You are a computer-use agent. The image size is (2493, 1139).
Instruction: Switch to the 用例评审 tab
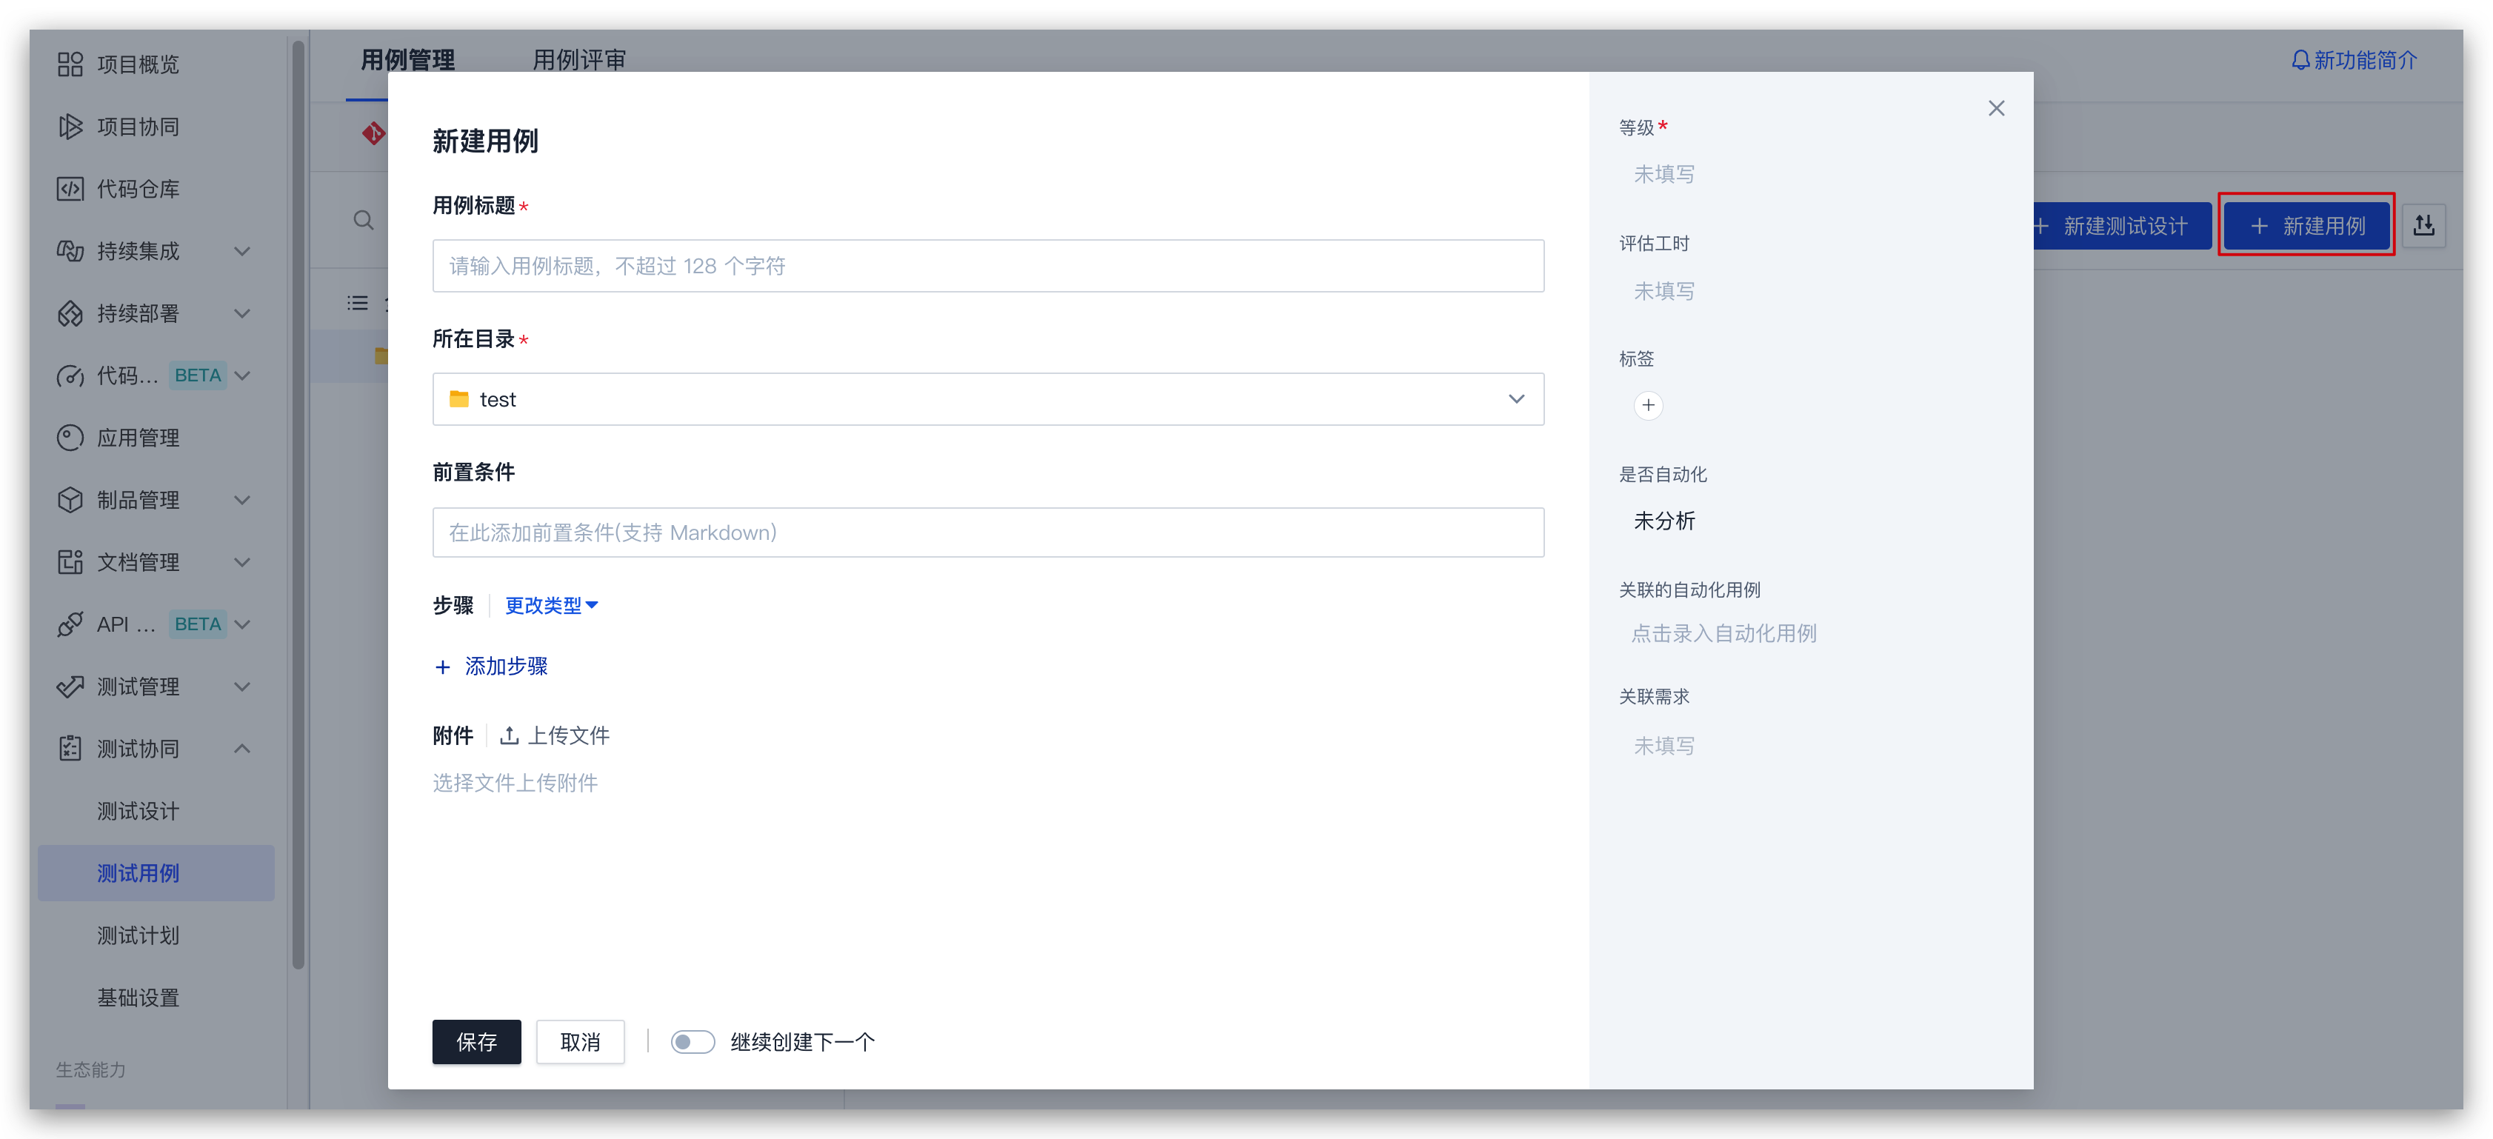tap(578, 60)
